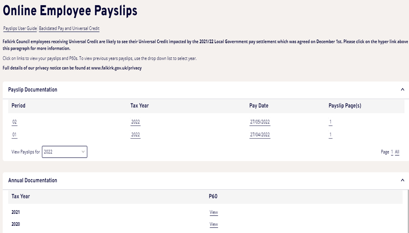Open period 02 payslip link

pos(14,122)
